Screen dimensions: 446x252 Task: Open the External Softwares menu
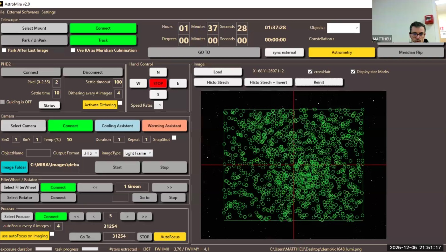coord(23,12)
